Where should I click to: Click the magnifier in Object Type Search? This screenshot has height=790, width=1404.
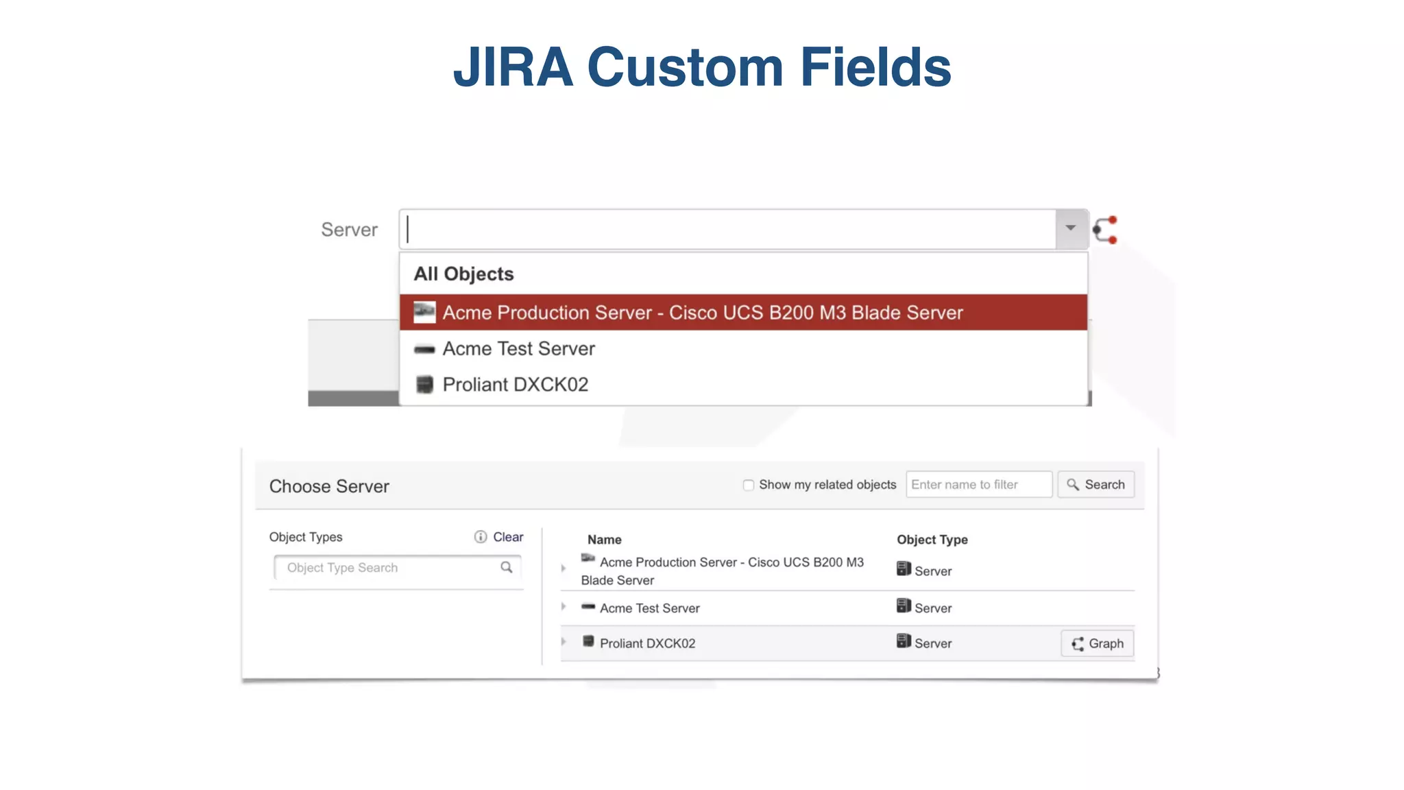coord(507,567)
